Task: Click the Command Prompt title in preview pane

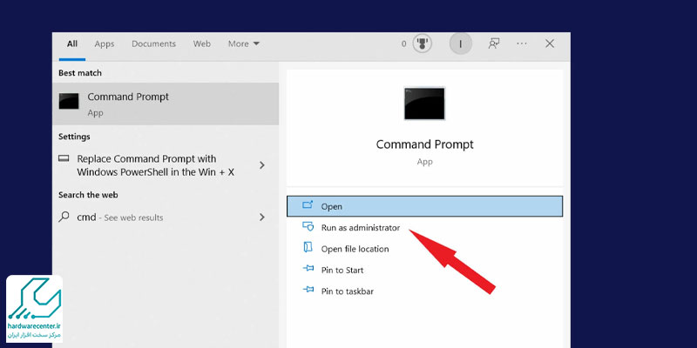Action: [x=424, y=144]
